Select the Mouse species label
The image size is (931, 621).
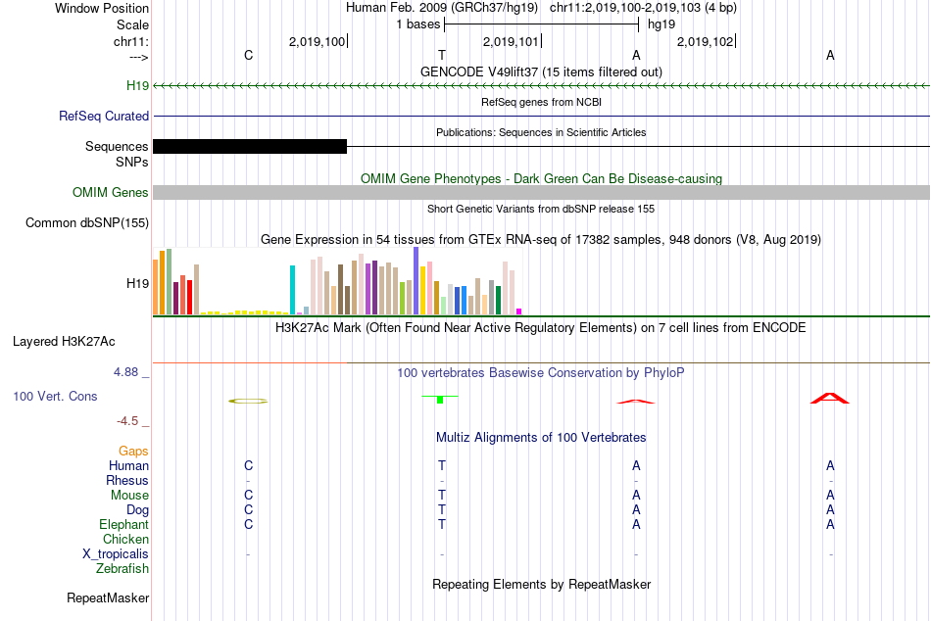[129, 496]
